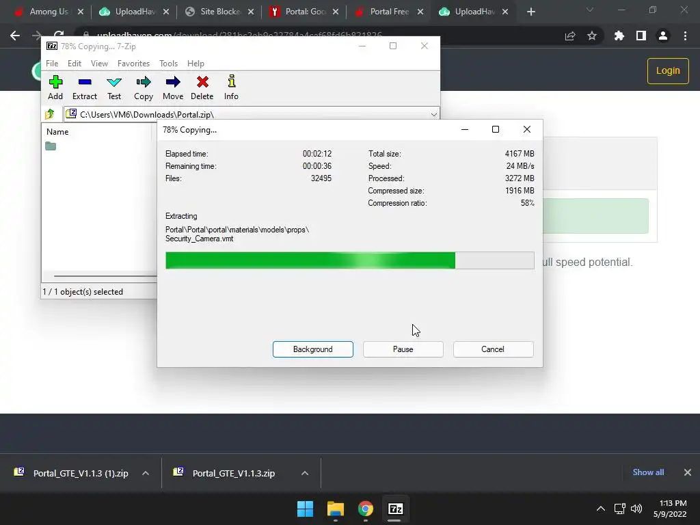Screen dimensions: 700x525
Task: Click the Copy toolbar icon
Action: pyautogui.click(x=144, y=87)
